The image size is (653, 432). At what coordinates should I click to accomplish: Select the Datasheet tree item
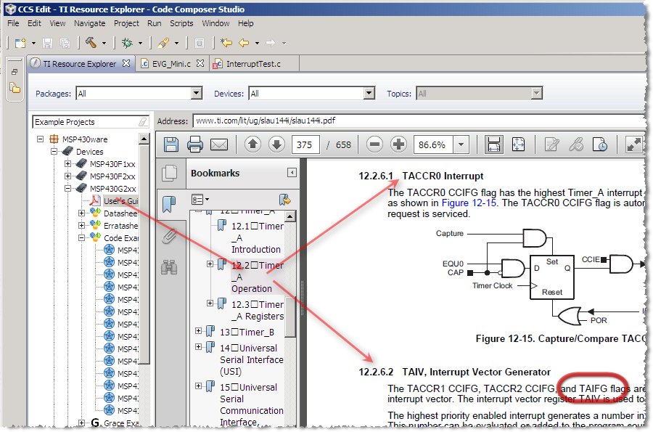120,213
